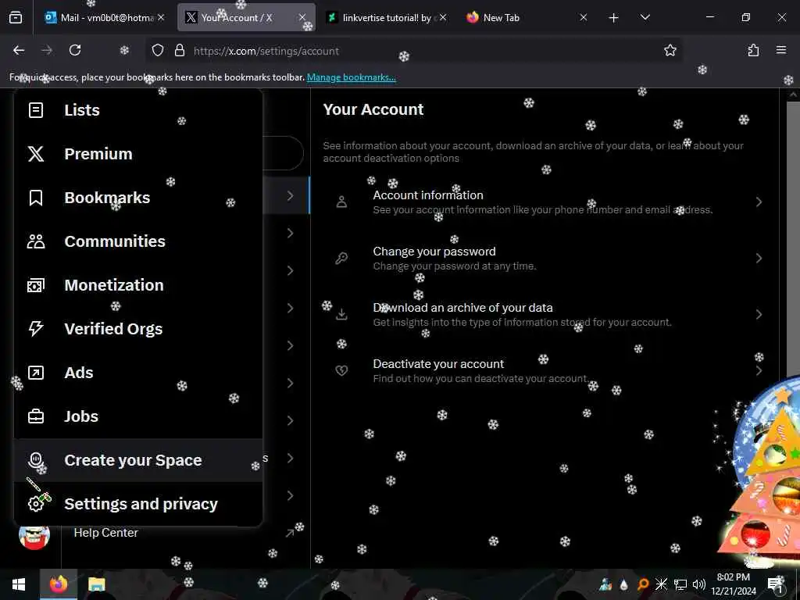The height and width of the screenshot is (600, 800).
Task: Open the Firefox hamburger menu
Action: [781, 50]
